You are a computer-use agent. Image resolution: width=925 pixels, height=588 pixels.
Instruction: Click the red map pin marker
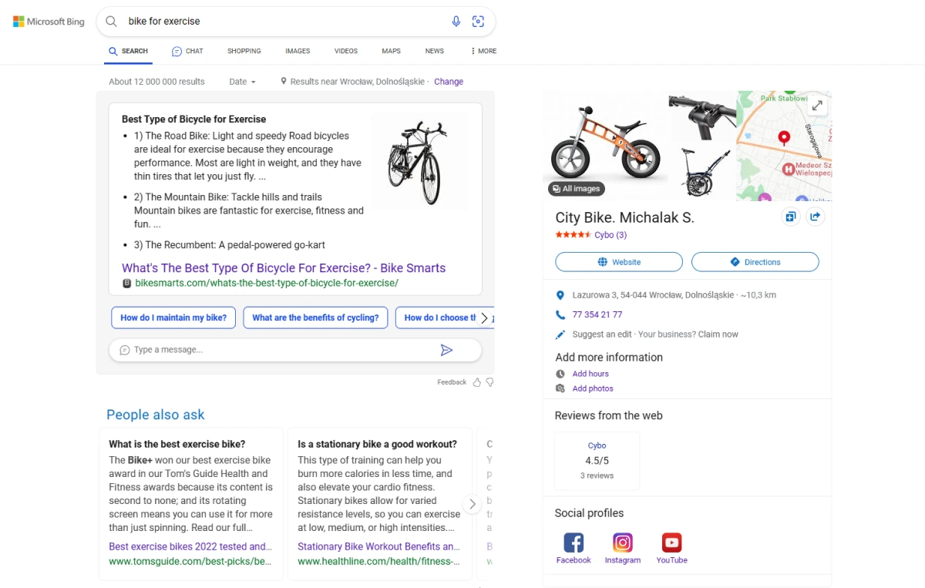click(784, 138)
